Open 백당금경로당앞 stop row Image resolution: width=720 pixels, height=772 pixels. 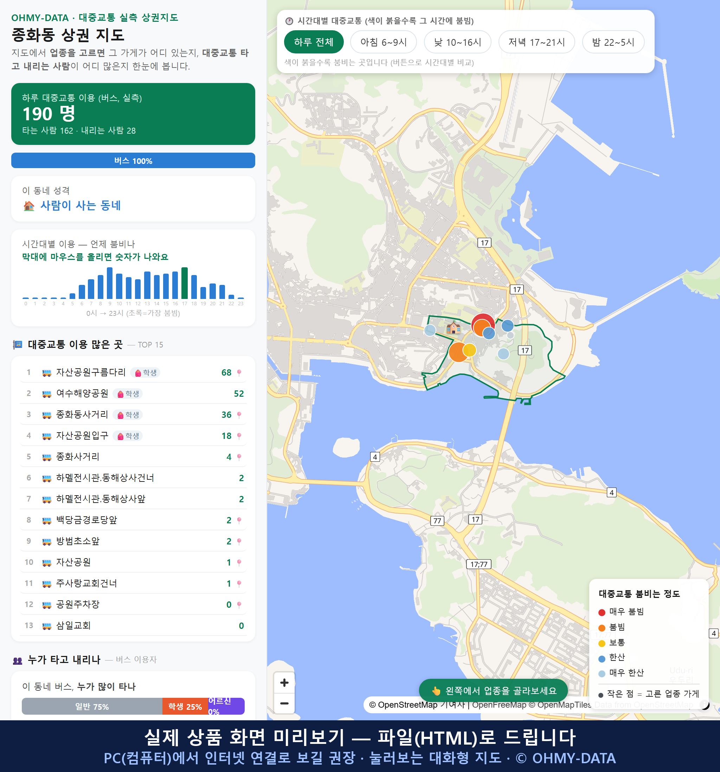coord(133,520)
